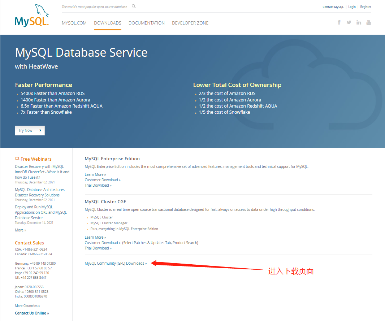The width and height of the screenshot is (385, 321).
Task: Click the MySQL Database Service banner title
Action: coord(81,52)
